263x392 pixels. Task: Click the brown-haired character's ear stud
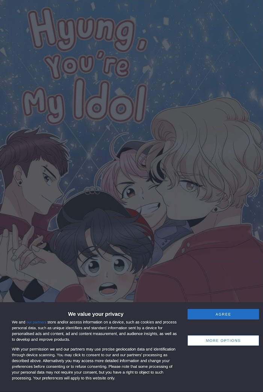coord(20,183)
